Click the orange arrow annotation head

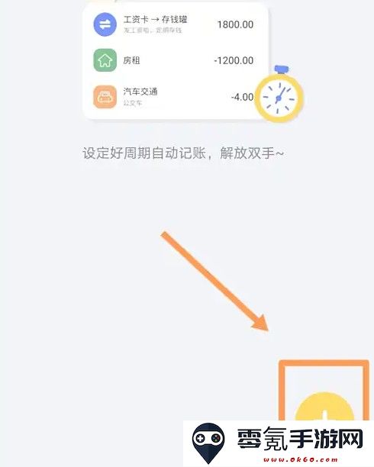click(261, 323)
